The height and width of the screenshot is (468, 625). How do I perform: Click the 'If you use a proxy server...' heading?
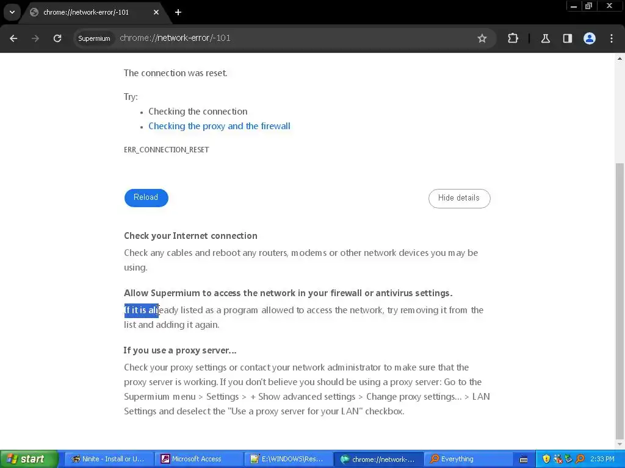click(180, 350)
